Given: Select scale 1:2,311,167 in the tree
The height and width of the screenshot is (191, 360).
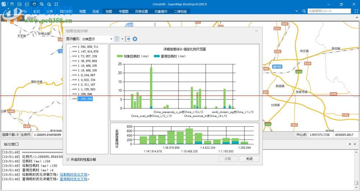Looking at the screenshot, I should coord(86,85).
